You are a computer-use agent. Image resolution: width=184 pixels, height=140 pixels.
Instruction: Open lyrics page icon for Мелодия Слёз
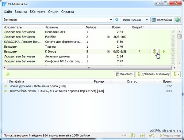coord(173,32)
